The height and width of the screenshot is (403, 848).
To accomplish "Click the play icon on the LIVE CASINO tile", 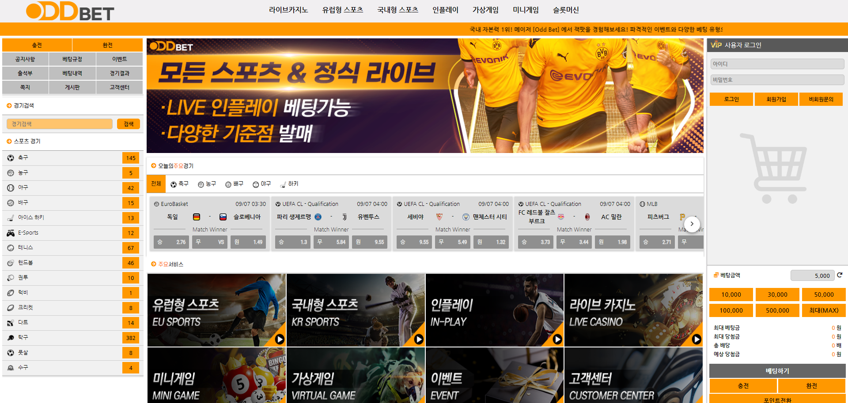I will click(697, 339).
